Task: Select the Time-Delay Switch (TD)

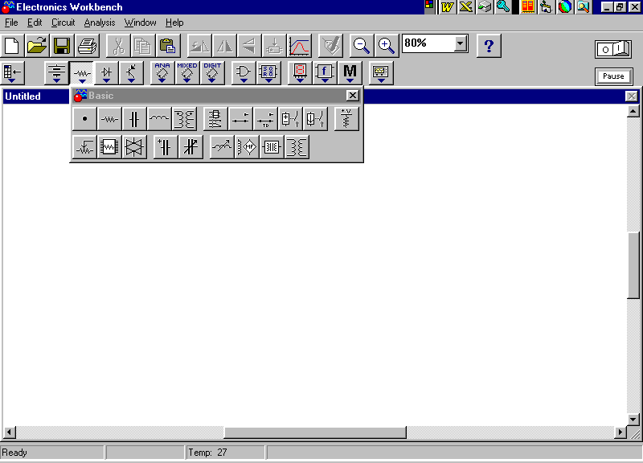Action: 266,119
